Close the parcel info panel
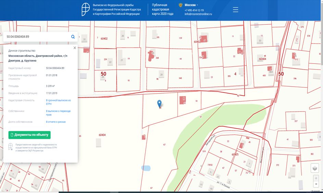Viewport: 323px width, 193px height. point(75,48)
